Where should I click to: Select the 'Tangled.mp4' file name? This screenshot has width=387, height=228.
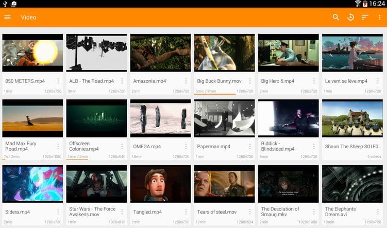147,212
